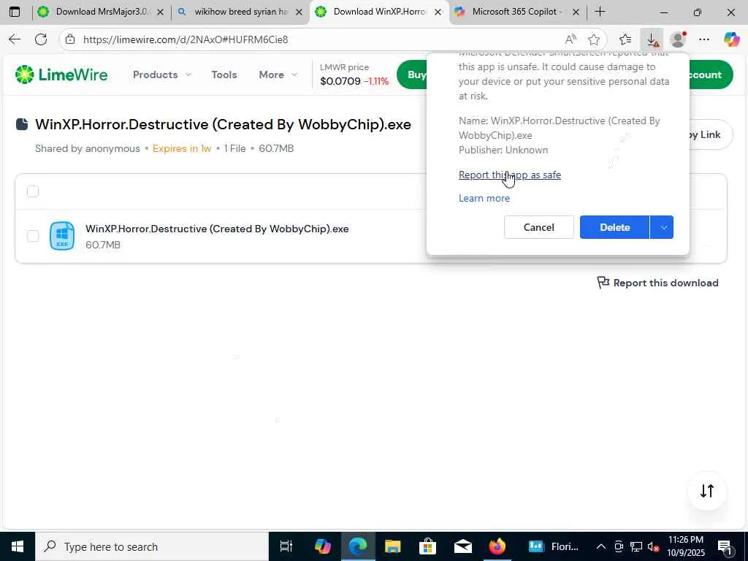The image size is (748, 561).
Task: Open Task View on the taskbar
Action: point(286,546)
